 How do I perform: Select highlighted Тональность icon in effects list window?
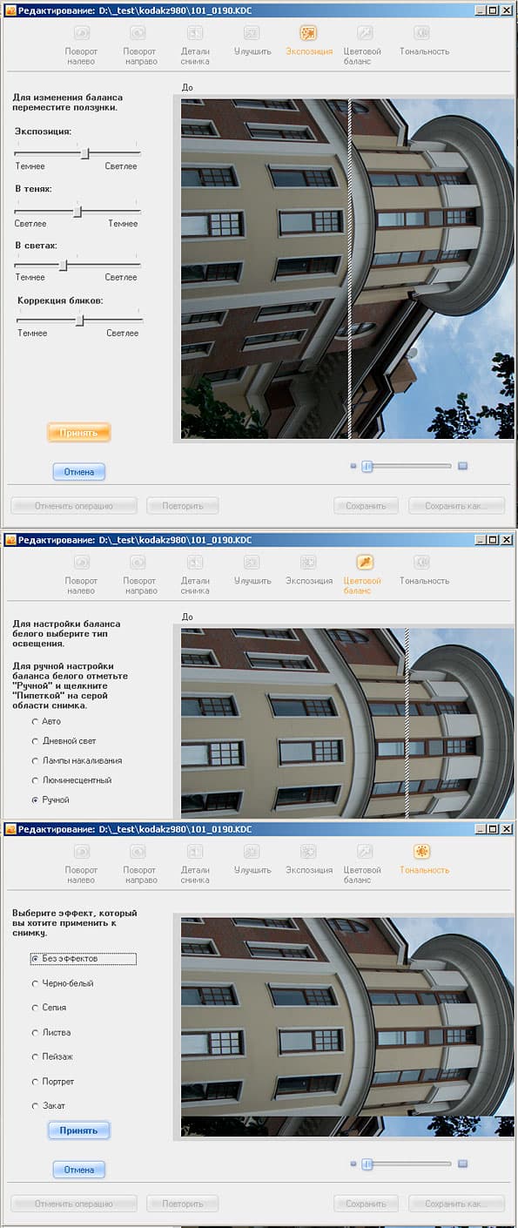pos(421,852)
